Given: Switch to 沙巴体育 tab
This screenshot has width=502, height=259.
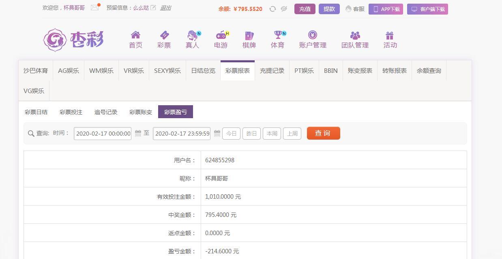Looking at the screenshot, I should (x=36, y=70).
